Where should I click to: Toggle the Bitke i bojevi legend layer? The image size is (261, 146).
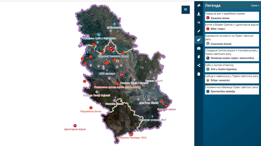coord(216,29)
